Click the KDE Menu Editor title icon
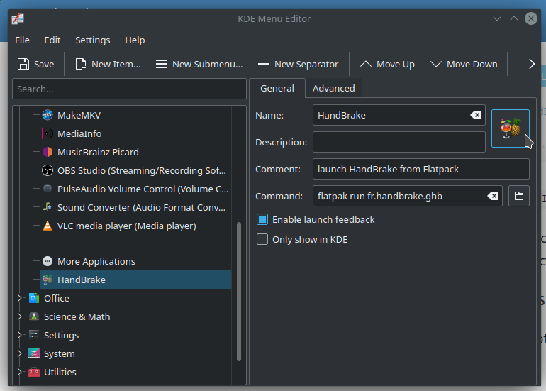Screen dimensions: 546x391 (18, 18)
